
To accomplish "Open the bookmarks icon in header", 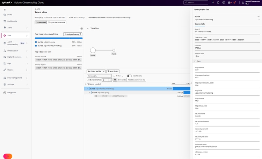I will point(218,2).
